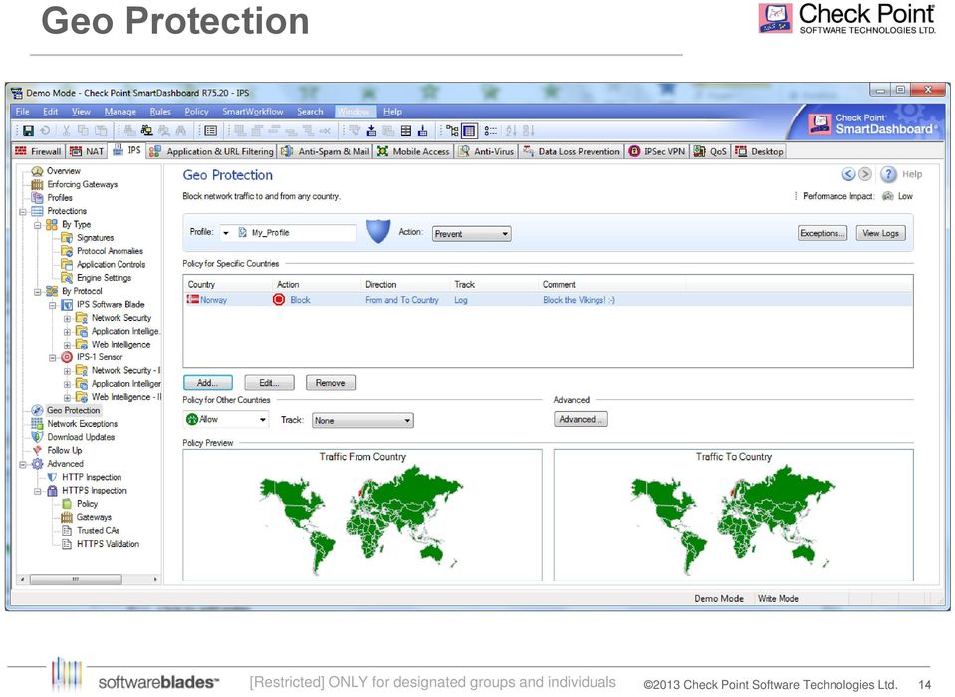
Task: Switch to the Firewall tab
Action: 39,151
